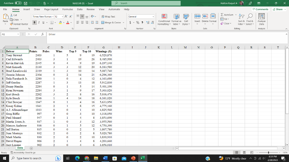Viewport: 289px width, 162px height.
Task: Open the File menu
Action: [5, 9]
